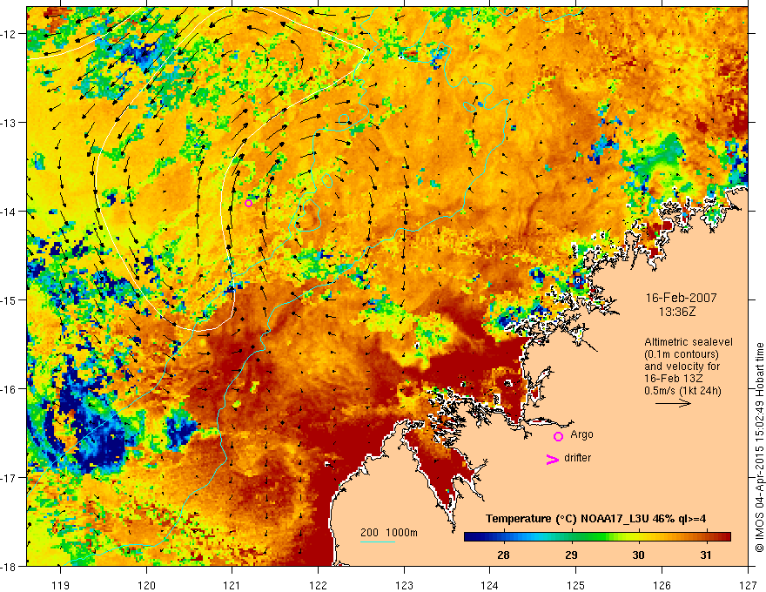Click the 29 label under the color bar
The image size is (766, 592).
point(571,555)
